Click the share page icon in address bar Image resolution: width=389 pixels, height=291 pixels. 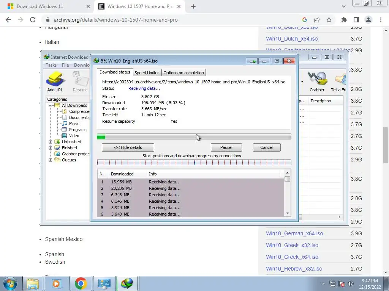click(317, 20)
